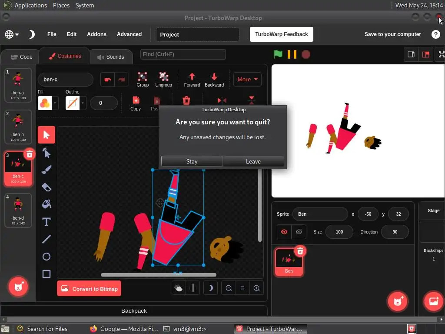Switch to the Code tab
Screen dimensions: 445x334
pos(21,57)
